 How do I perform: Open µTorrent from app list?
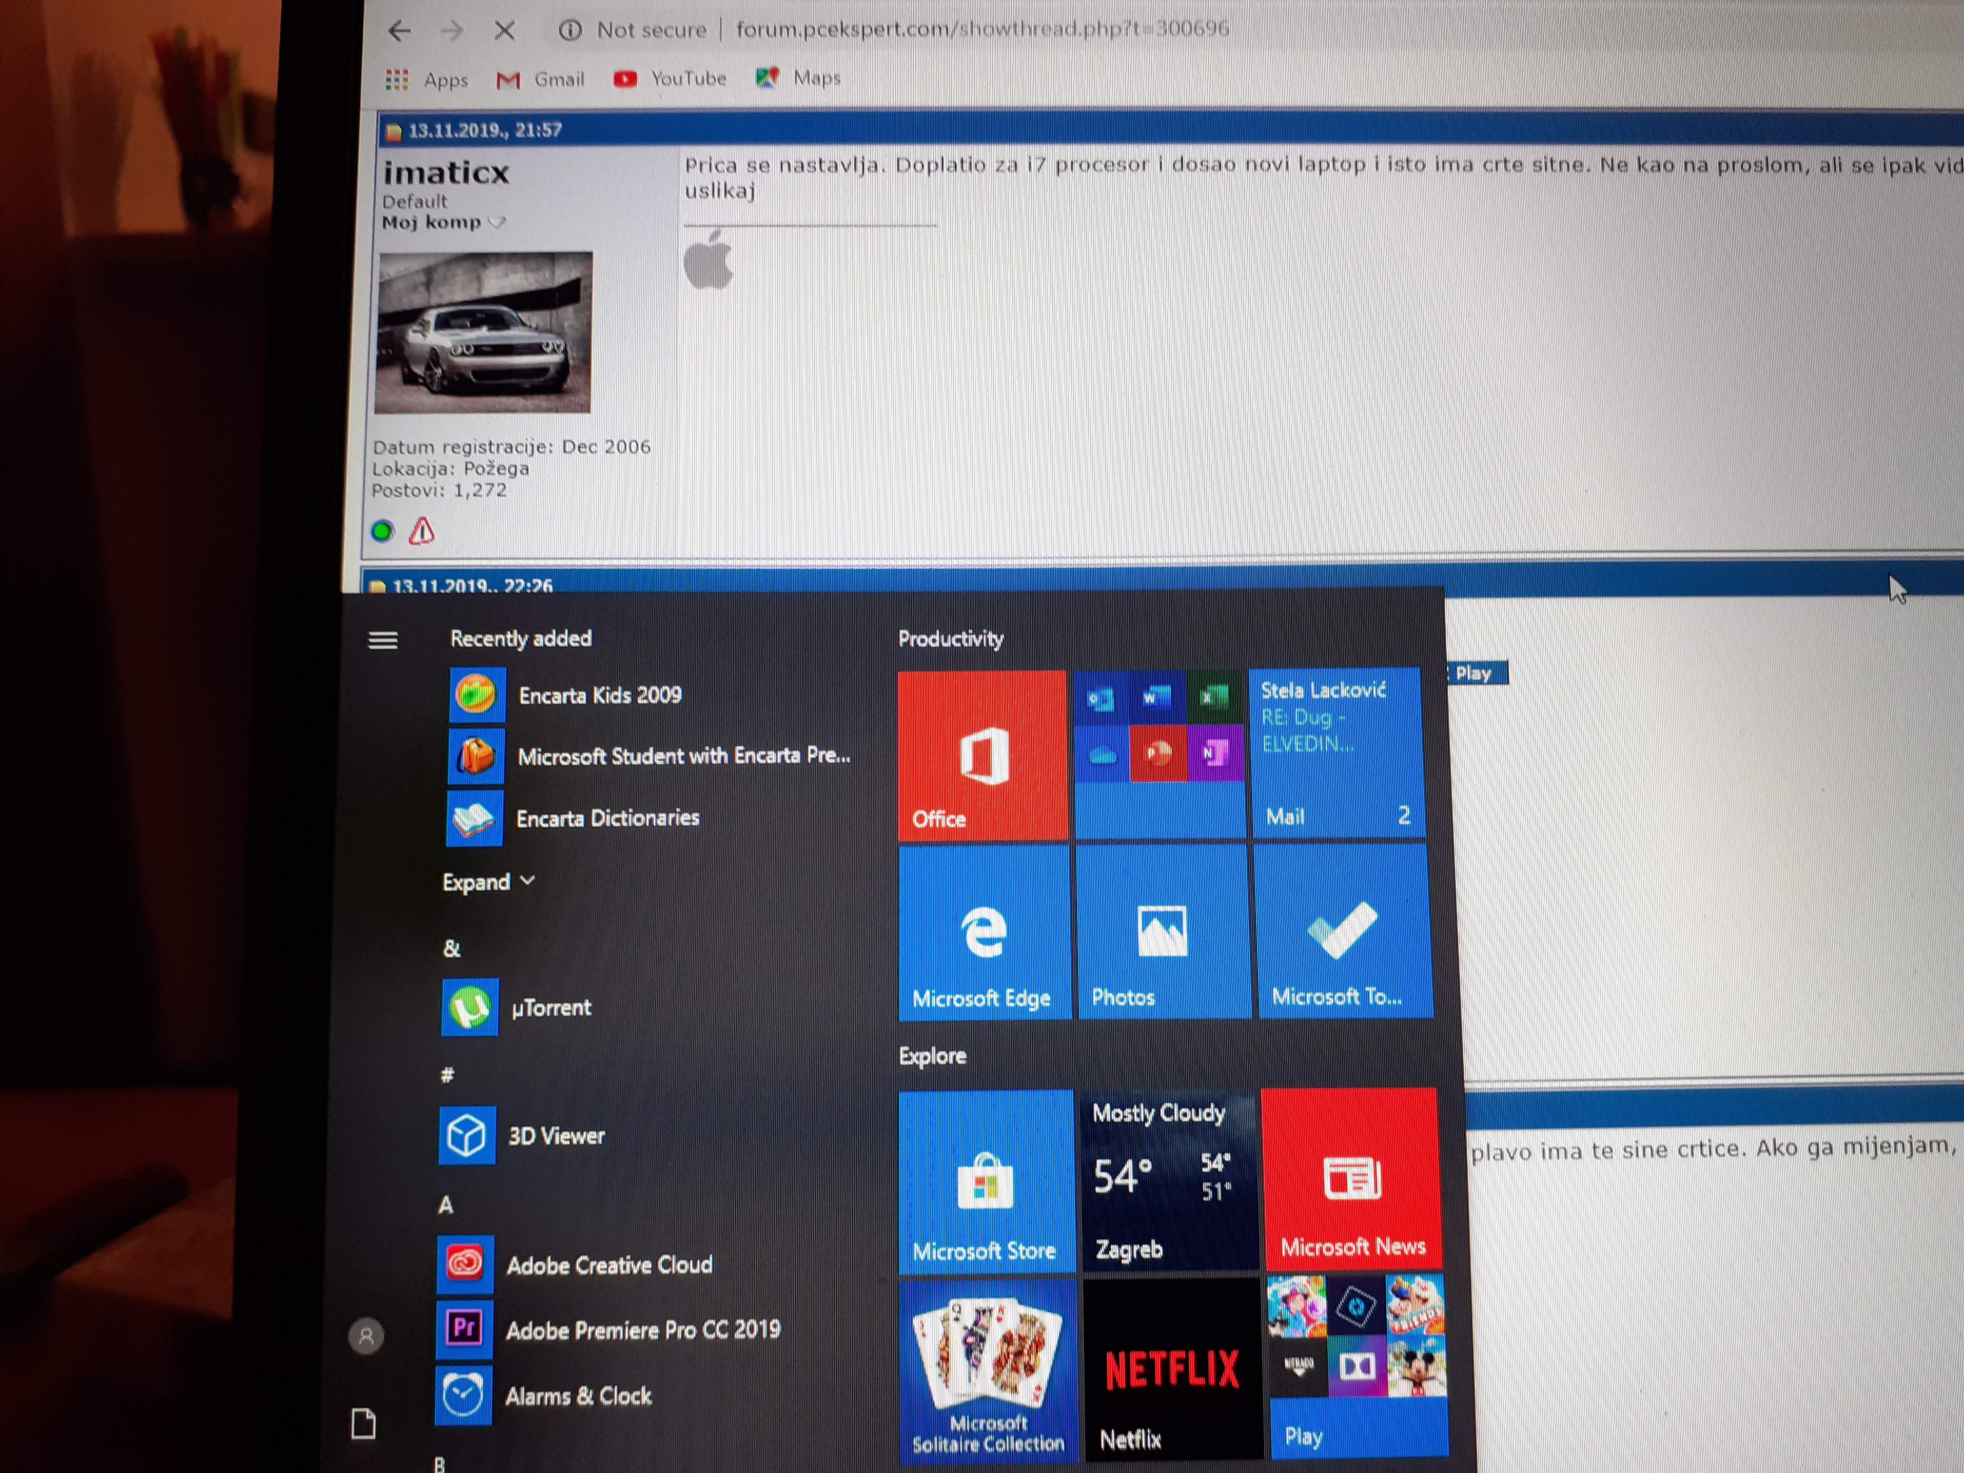pos(551,1008)
